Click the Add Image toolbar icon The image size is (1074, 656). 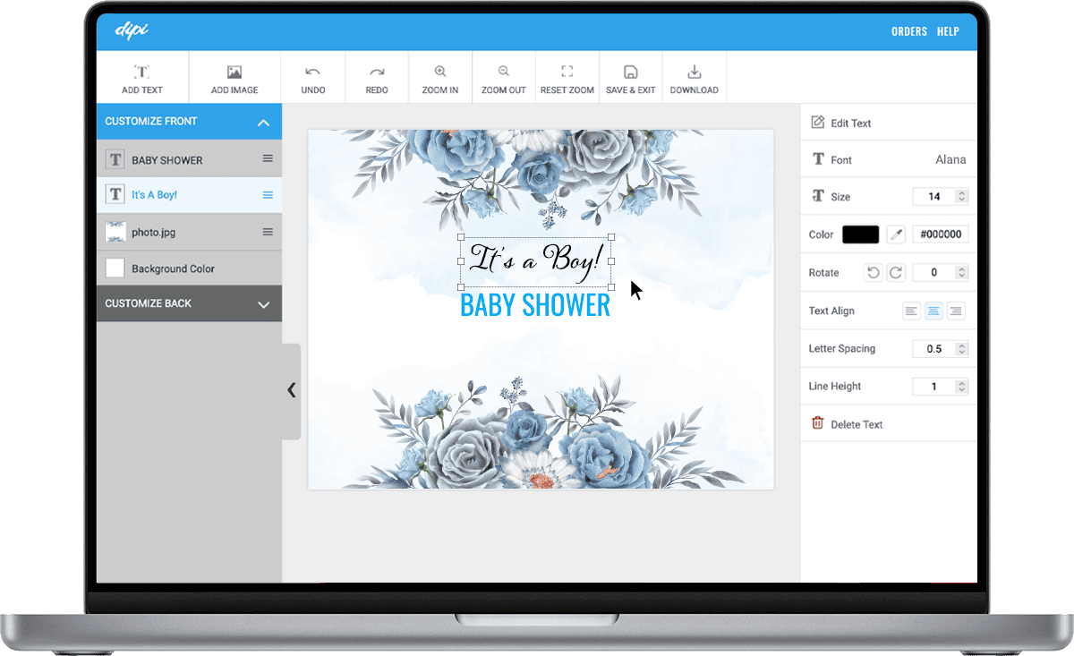tap(234, 72)
